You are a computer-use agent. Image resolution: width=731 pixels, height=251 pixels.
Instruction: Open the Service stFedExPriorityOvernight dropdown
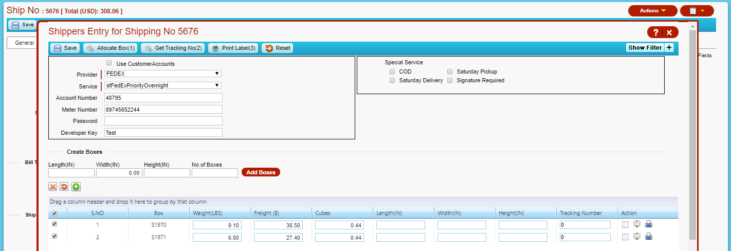point(163,85)
